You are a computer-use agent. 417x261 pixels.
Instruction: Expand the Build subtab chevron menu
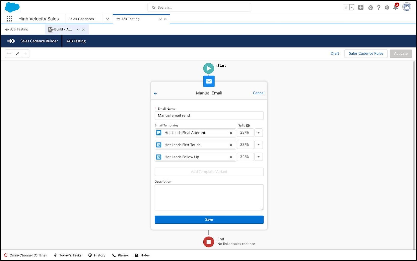coord(78,30)
